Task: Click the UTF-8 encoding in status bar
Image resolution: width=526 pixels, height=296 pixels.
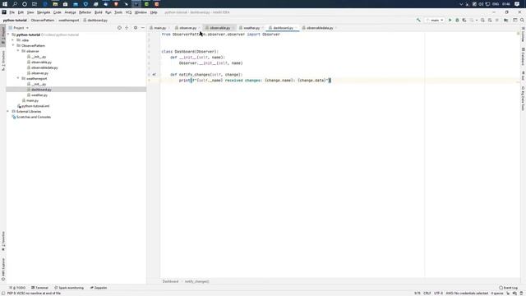Action: click(438, 294)
